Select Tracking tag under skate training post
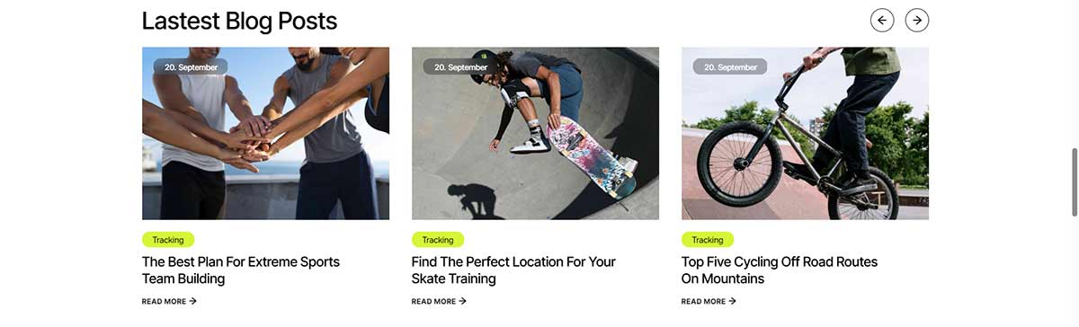 (x=438, y=240)
